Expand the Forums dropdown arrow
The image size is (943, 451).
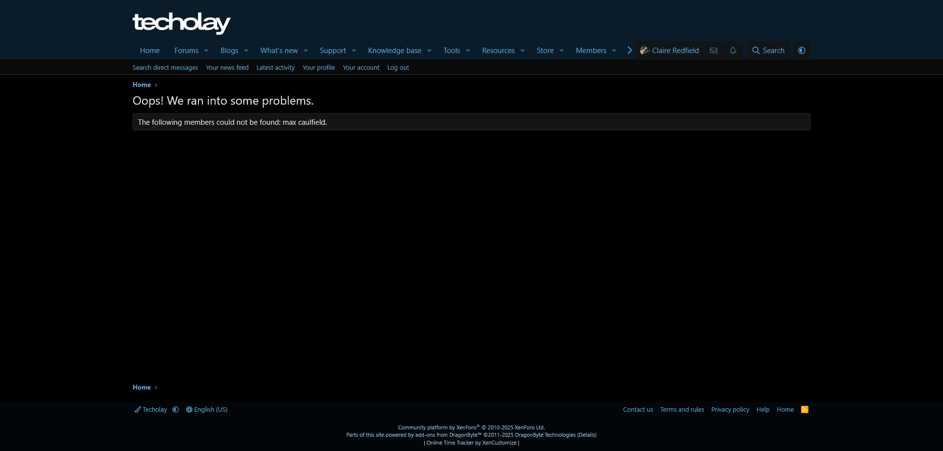point(206,51)
